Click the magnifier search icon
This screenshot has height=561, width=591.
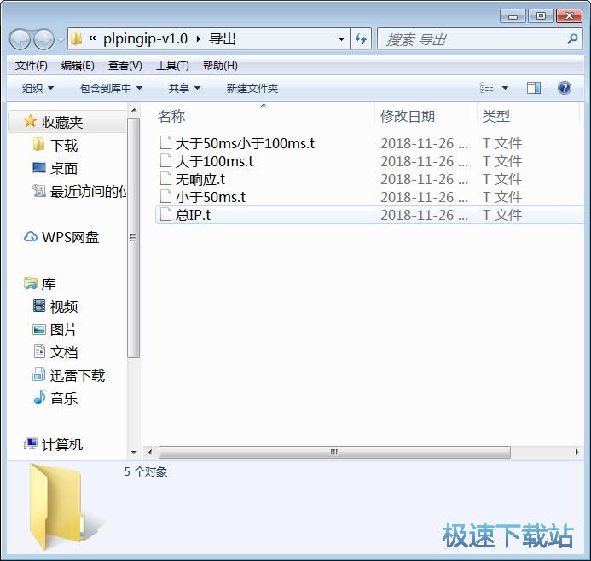pyautogui.click(x=572, y=39)
